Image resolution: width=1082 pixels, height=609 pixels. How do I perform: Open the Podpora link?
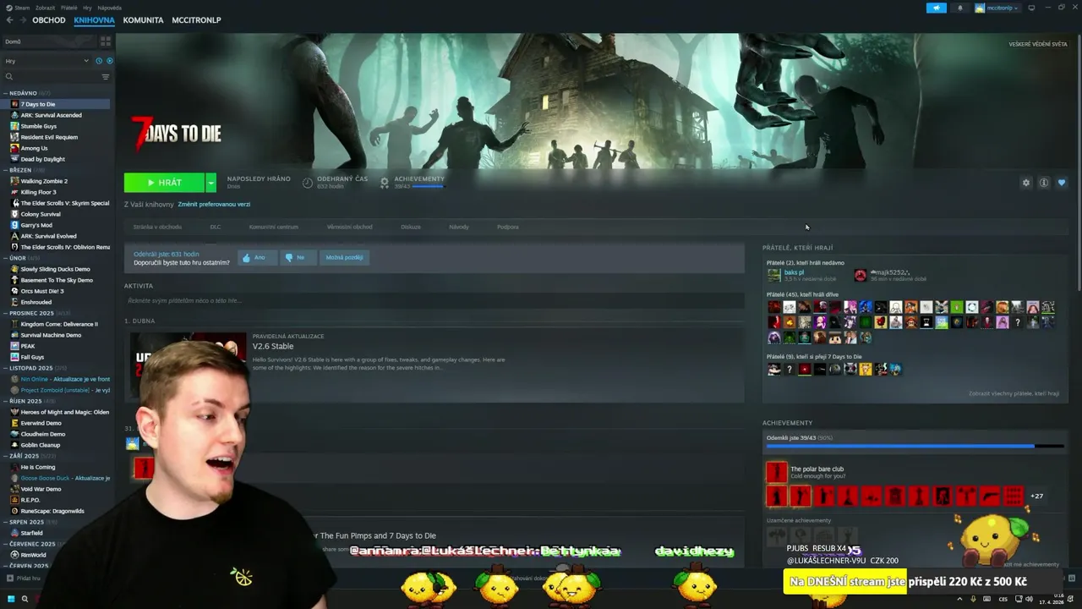tap(508, 227)
